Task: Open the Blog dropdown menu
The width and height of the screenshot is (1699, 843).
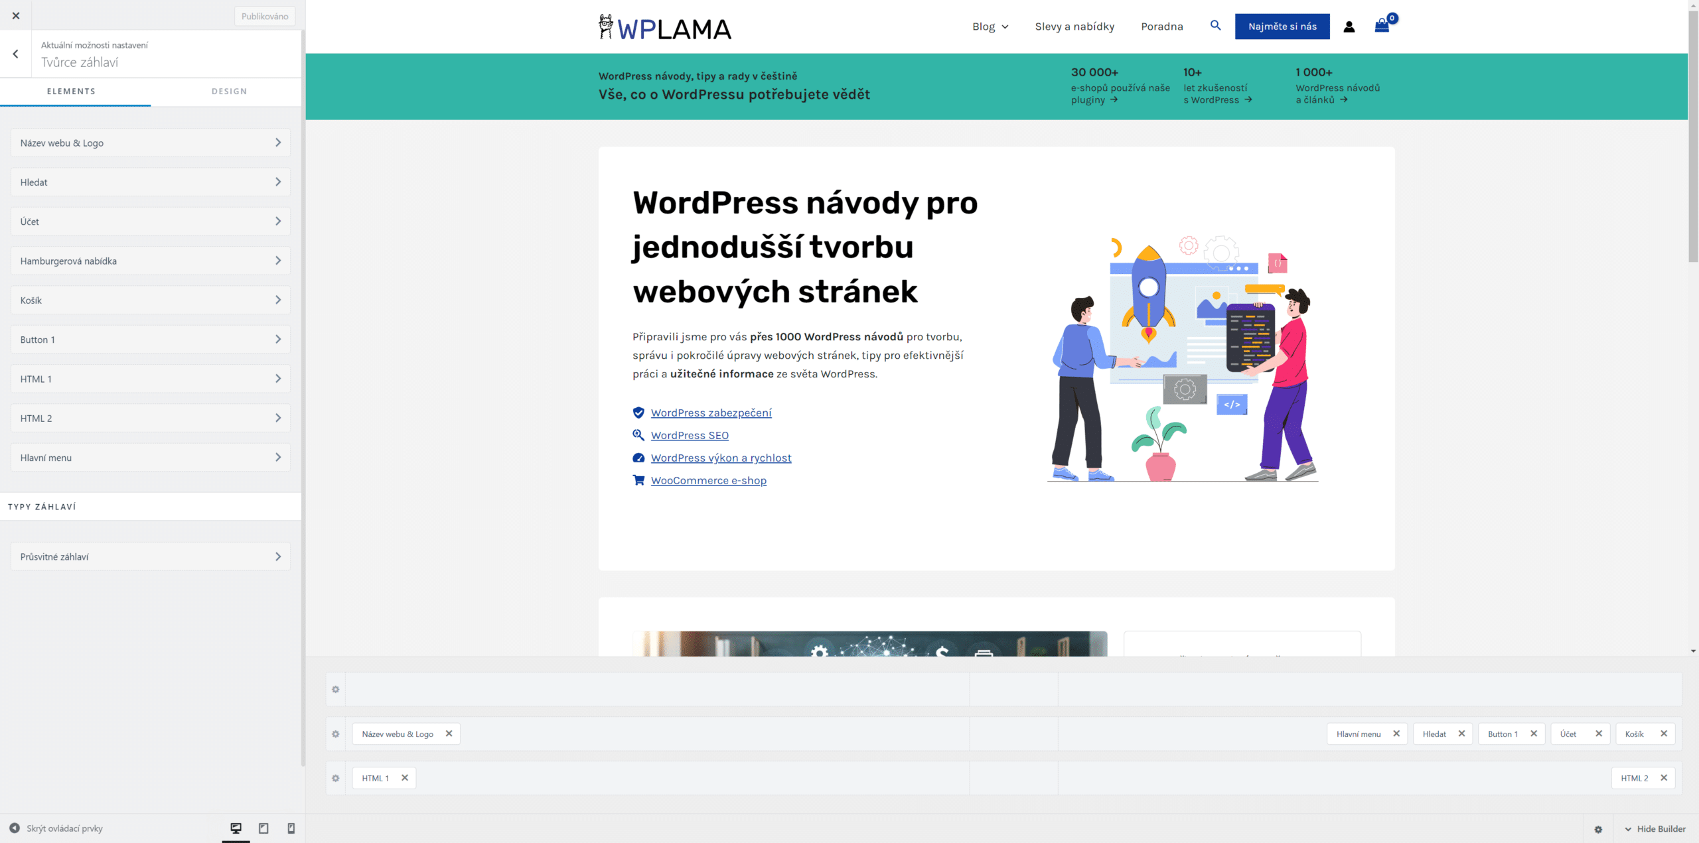Action: coord(990,27)
